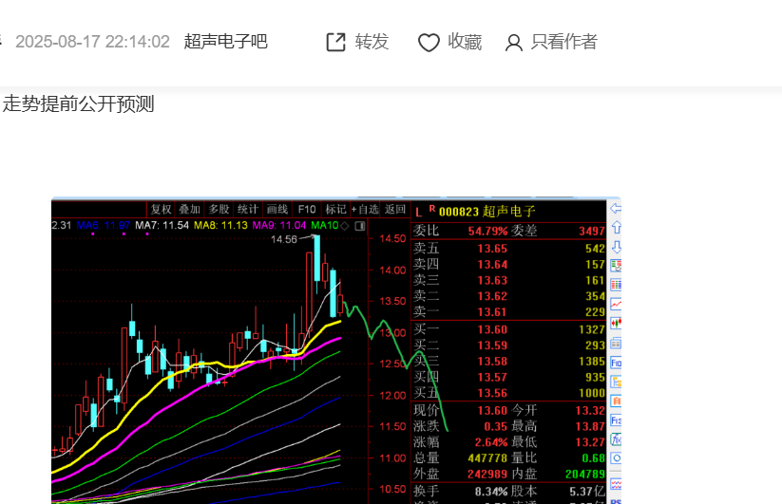The height and width of the screenshot is (504, 782).
Task: Click the 转发 share text
Action: click(372, 42)
